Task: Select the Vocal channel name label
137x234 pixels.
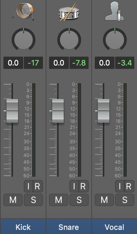Action: (x=115, y=226)
